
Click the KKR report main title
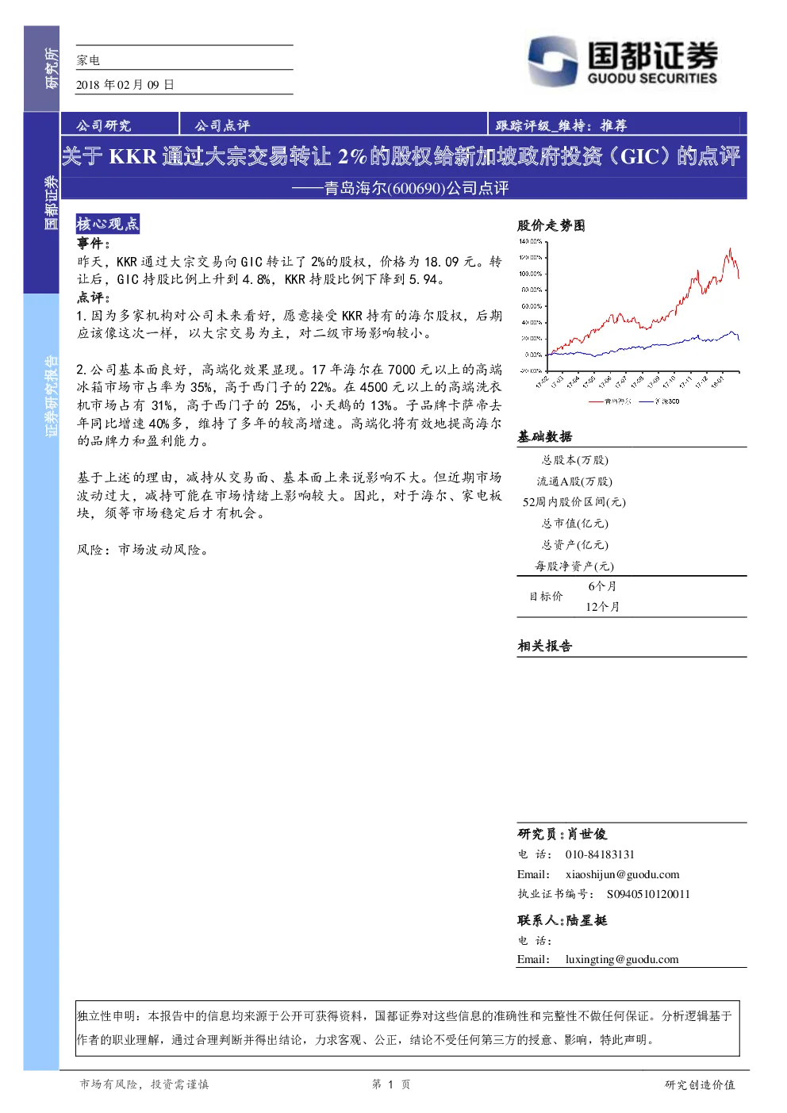pos(401,155)
